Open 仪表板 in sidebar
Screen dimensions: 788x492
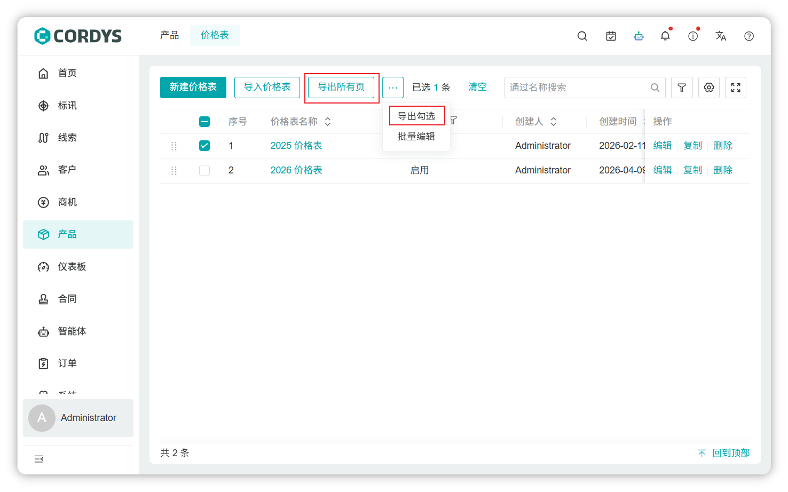[x=78, y=267]
